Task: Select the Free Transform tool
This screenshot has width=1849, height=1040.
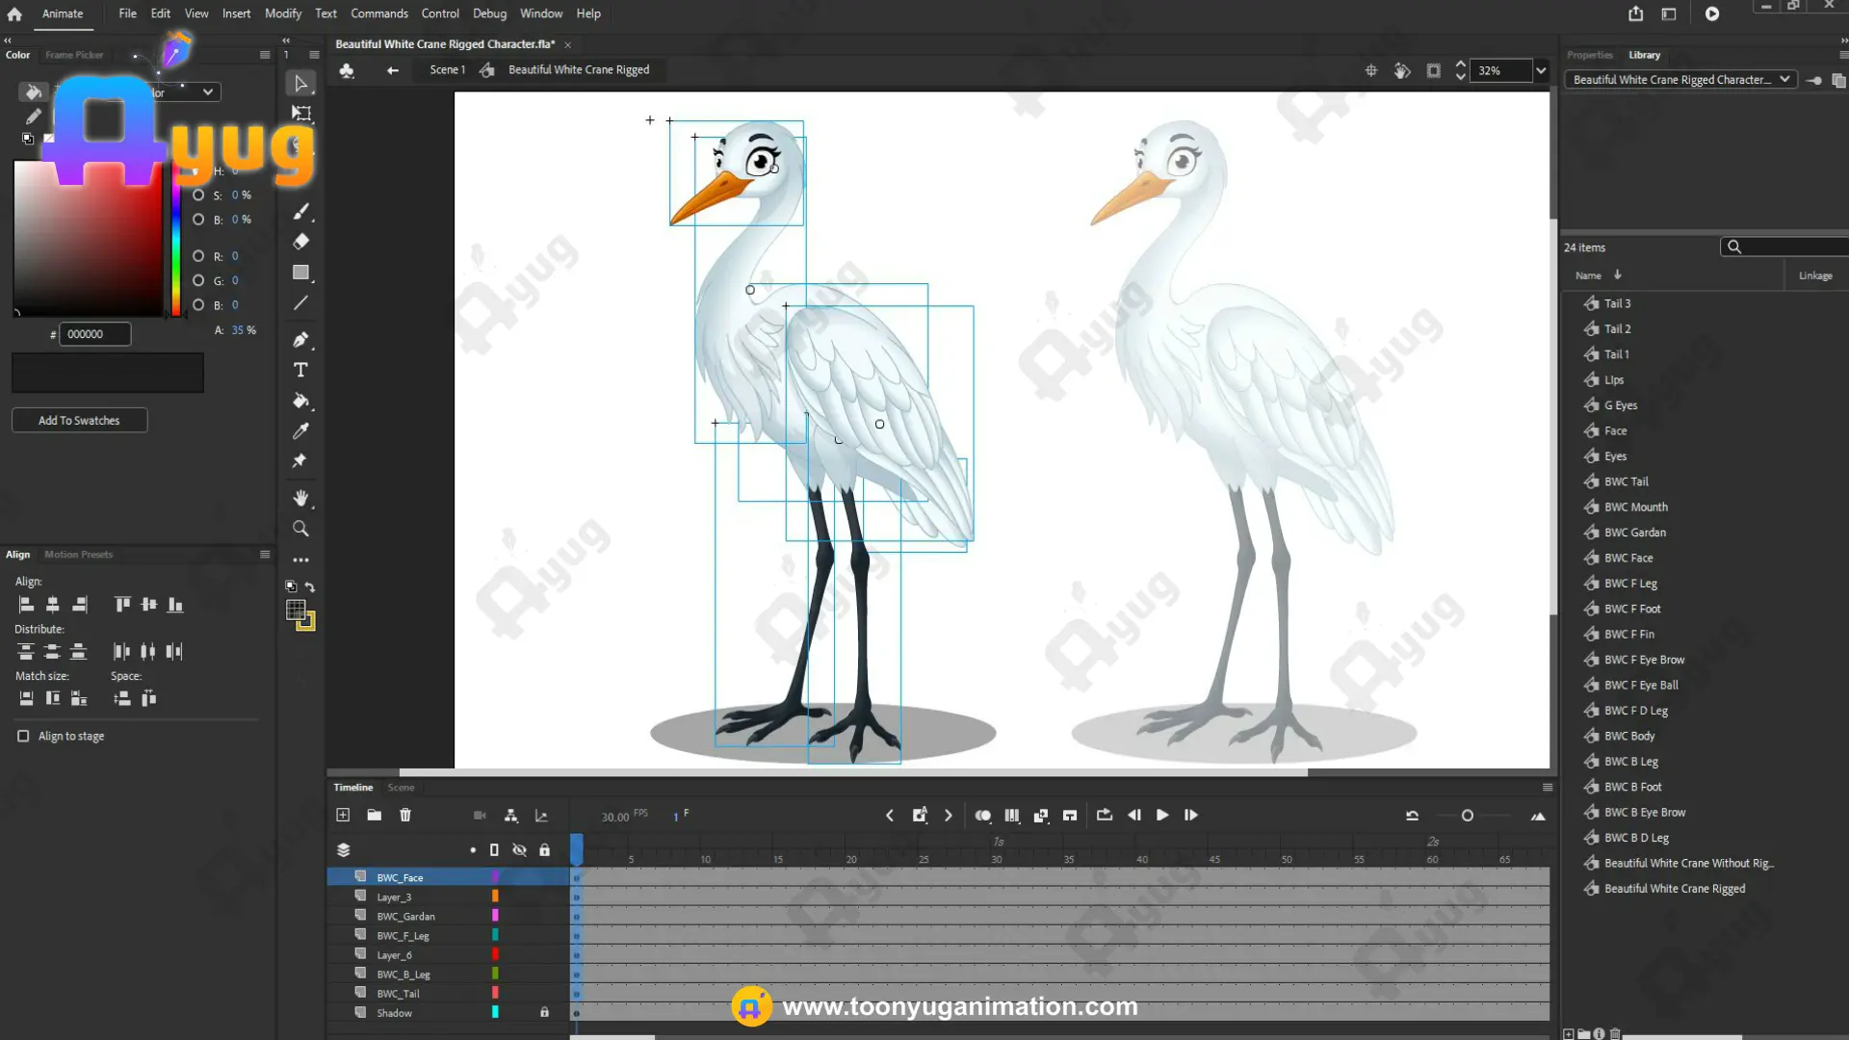Action: click(x=301, y=113)
